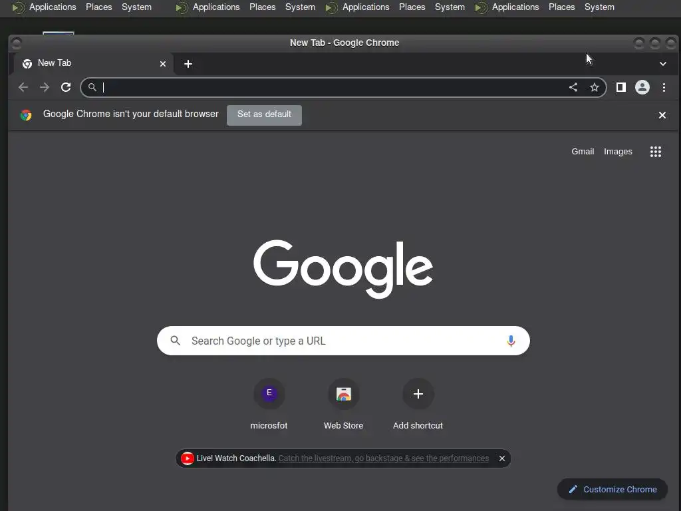
Task: Open the first Places menu in panel
Action: click(x=98, y=7)
